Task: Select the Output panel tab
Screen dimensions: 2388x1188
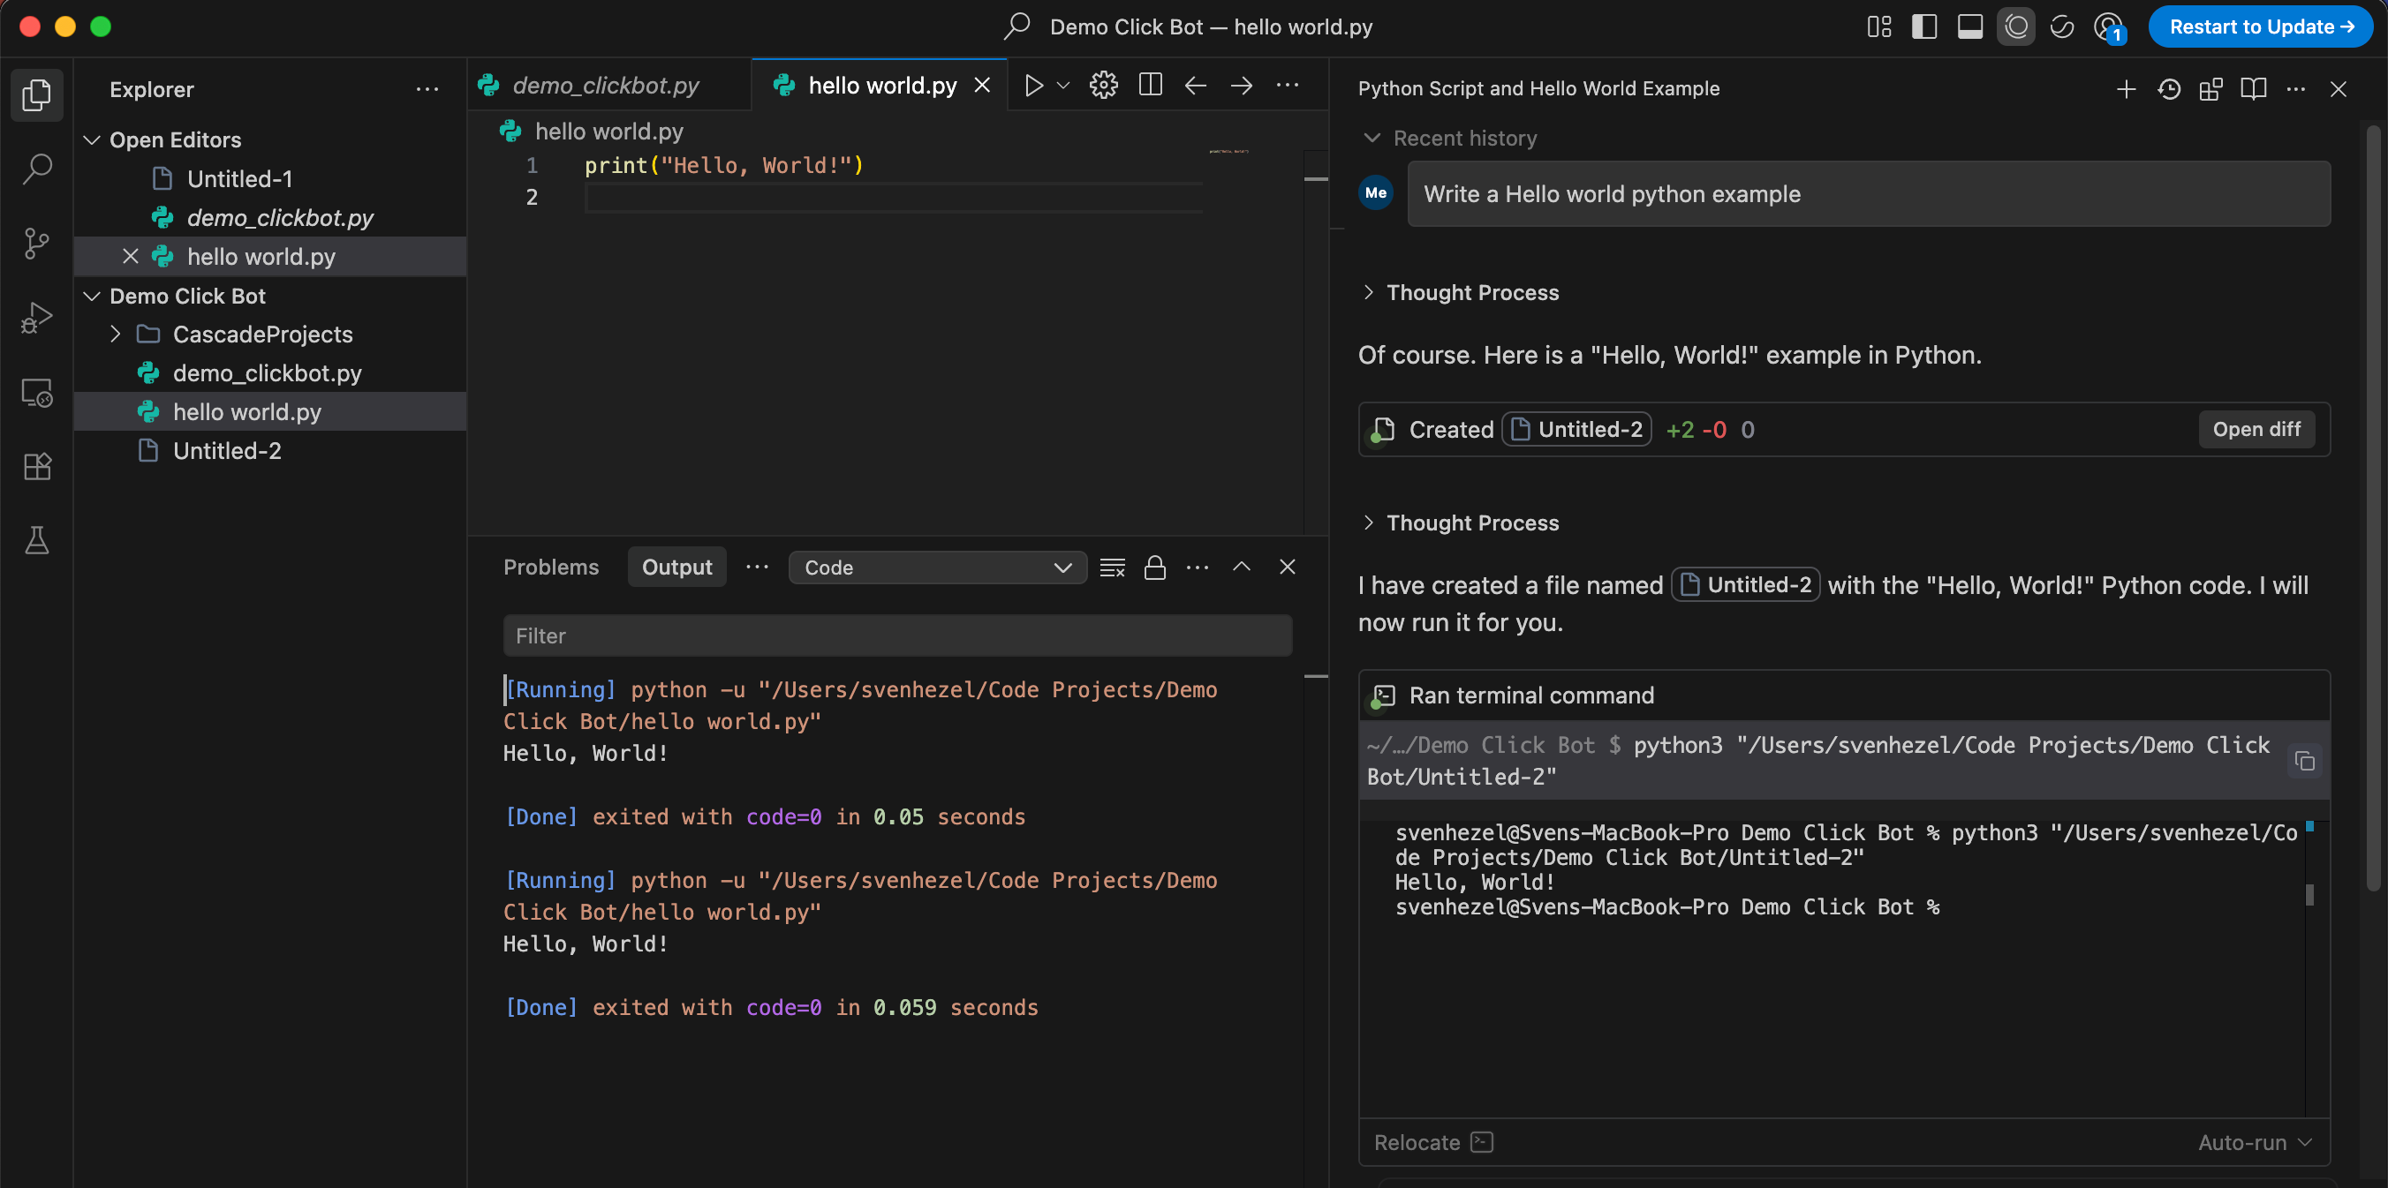Action: pos(676,568)
